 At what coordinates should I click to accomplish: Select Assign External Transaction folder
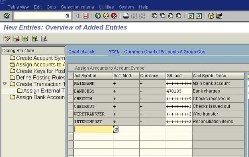tap(41, 91)
